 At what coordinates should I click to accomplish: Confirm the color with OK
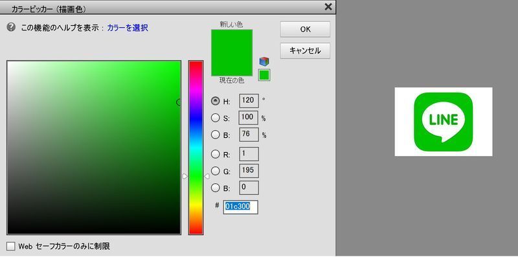(305, 29)
